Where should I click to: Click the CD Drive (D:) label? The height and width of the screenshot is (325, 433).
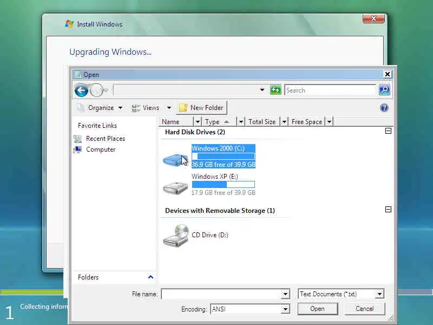coord(210,235)
